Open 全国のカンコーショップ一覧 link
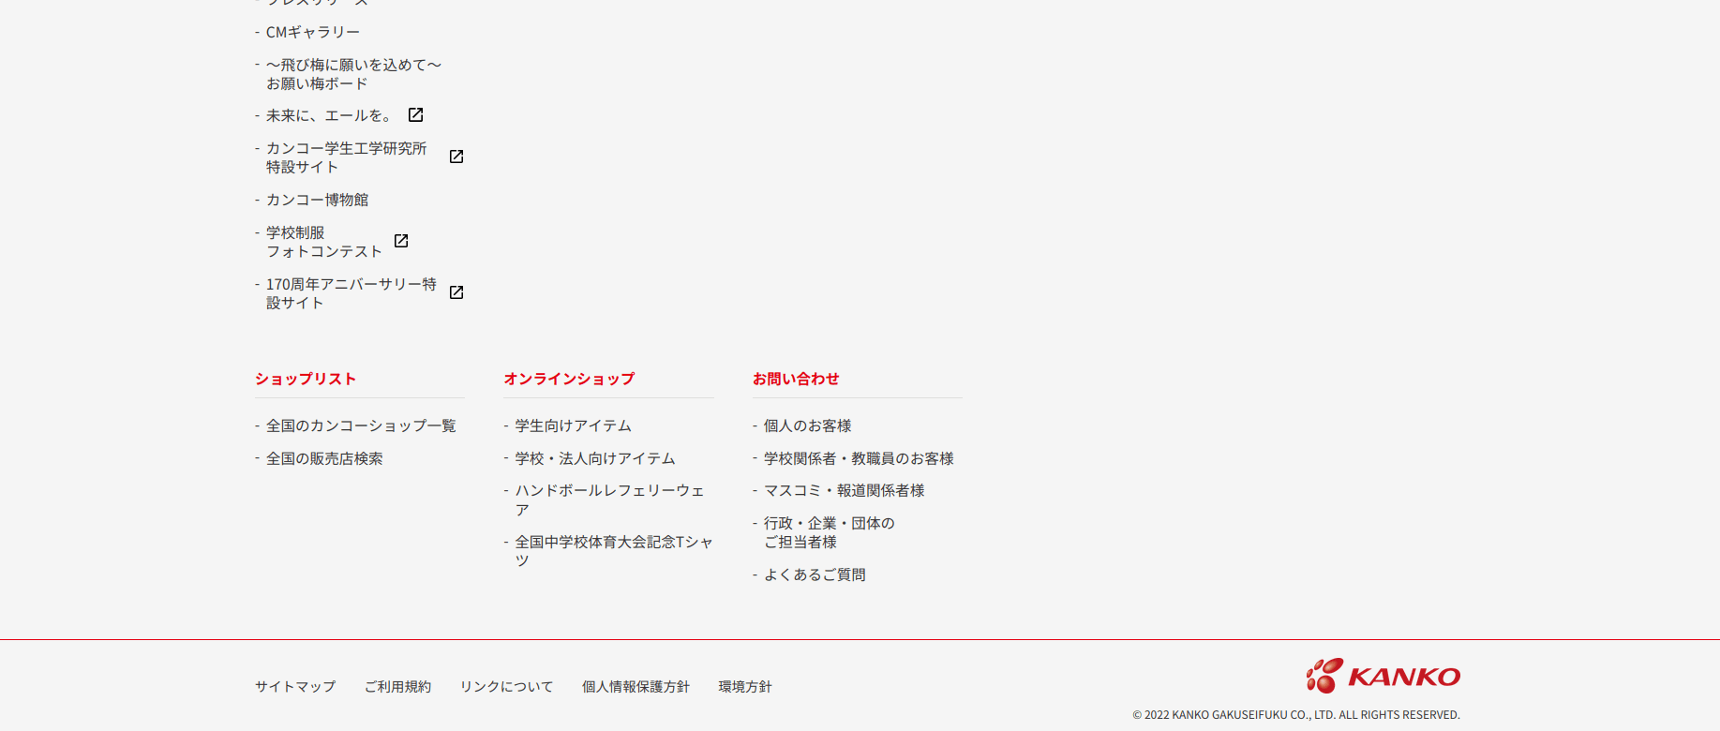 tap(360, 425)
